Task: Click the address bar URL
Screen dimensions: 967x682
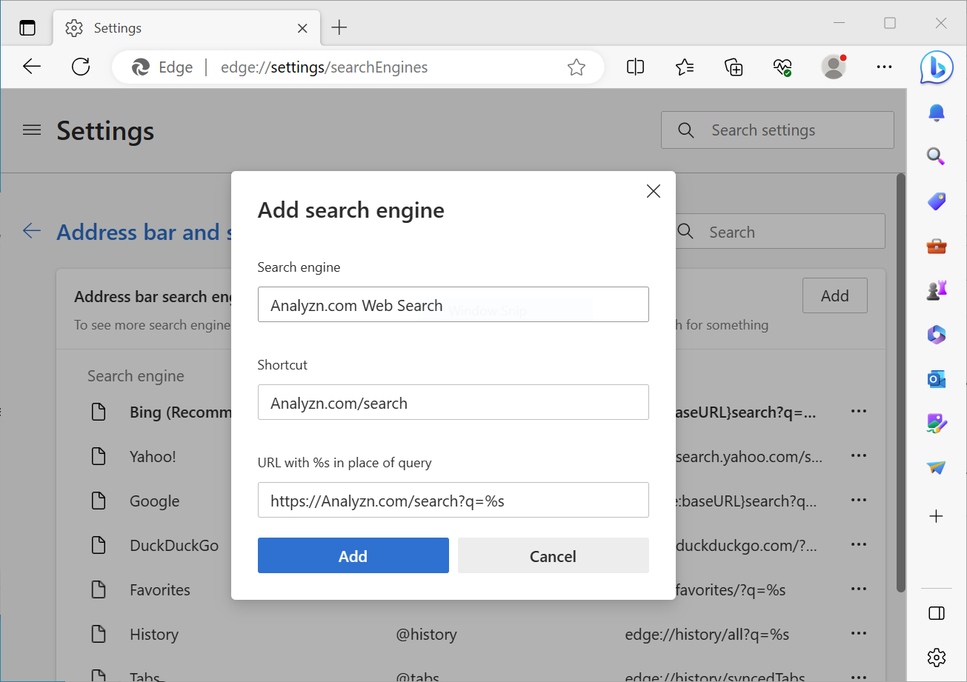Action: coord(325,67)
